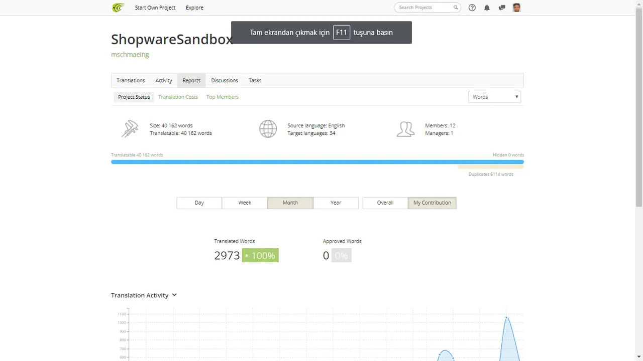Click the Crowdin logo icon

(x=118, y=8)
